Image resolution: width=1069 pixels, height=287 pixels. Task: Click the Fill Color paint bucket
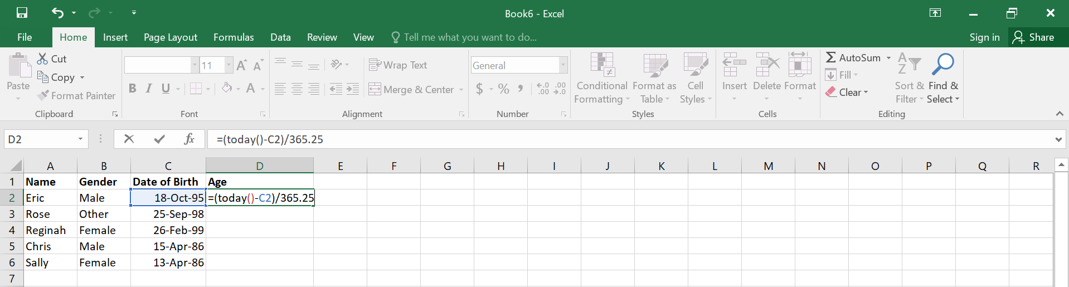pyautogui.click(x=227, y=88)
